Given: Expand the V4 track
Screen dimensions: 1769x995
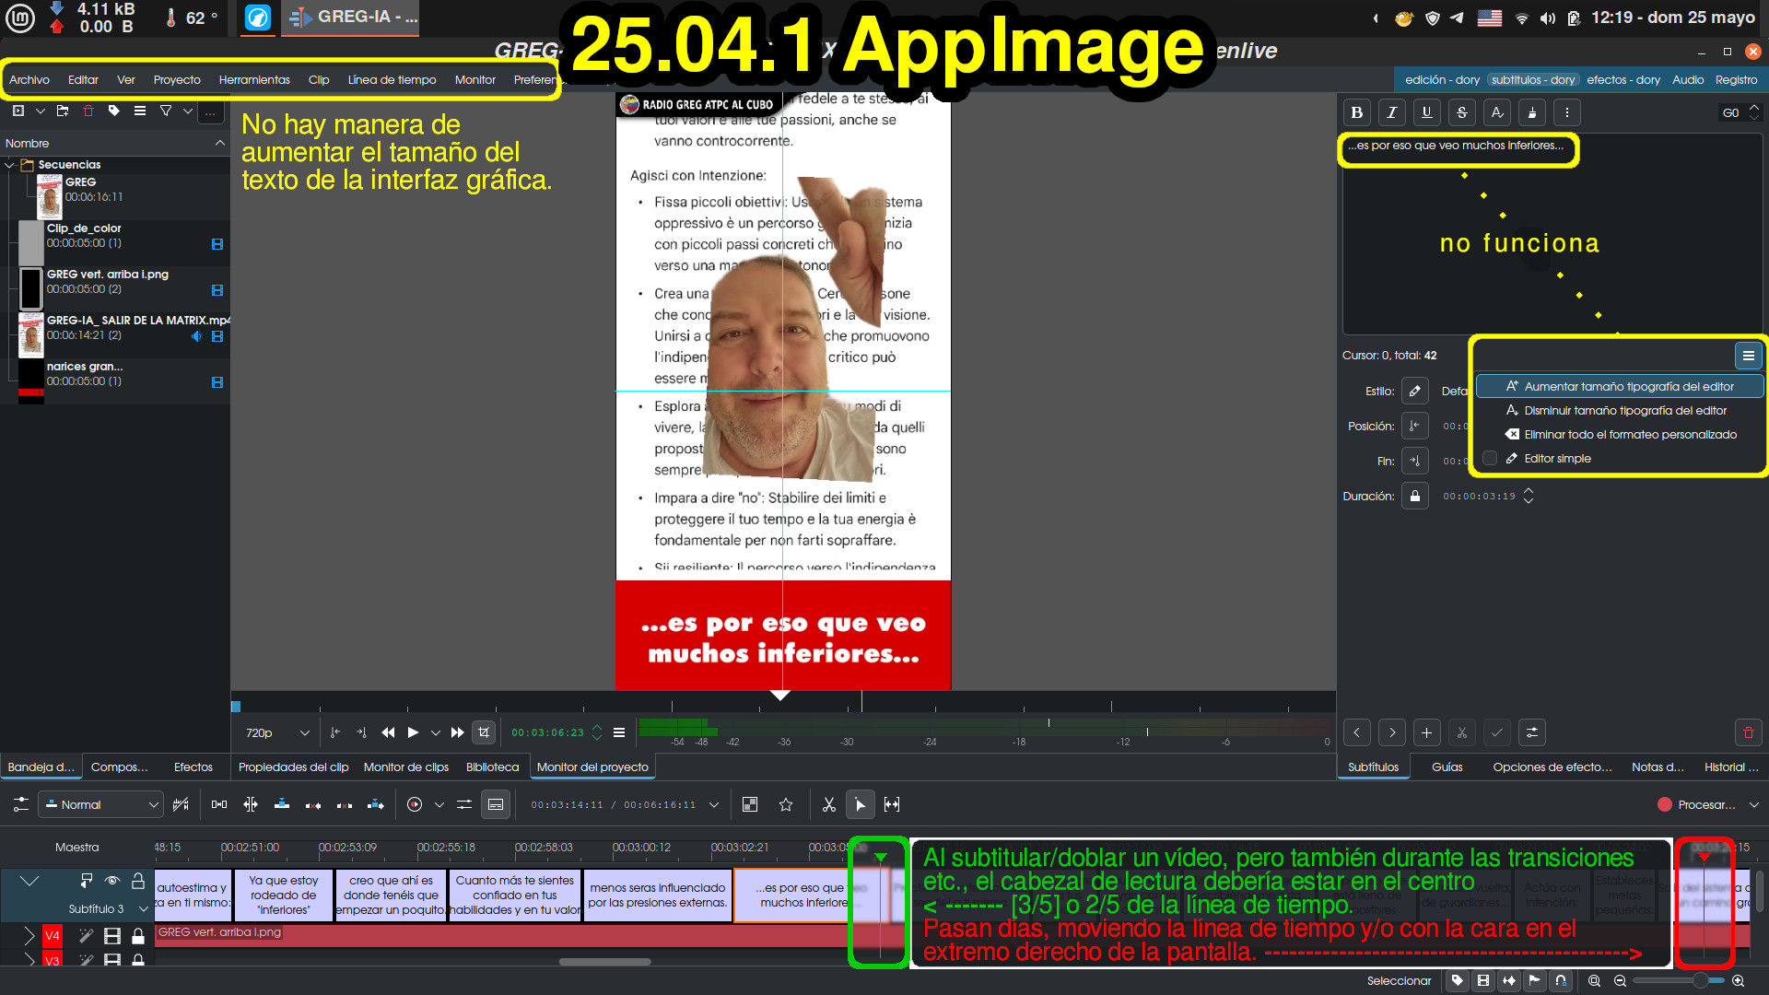Looking at the screenshot, I should 29,936.
